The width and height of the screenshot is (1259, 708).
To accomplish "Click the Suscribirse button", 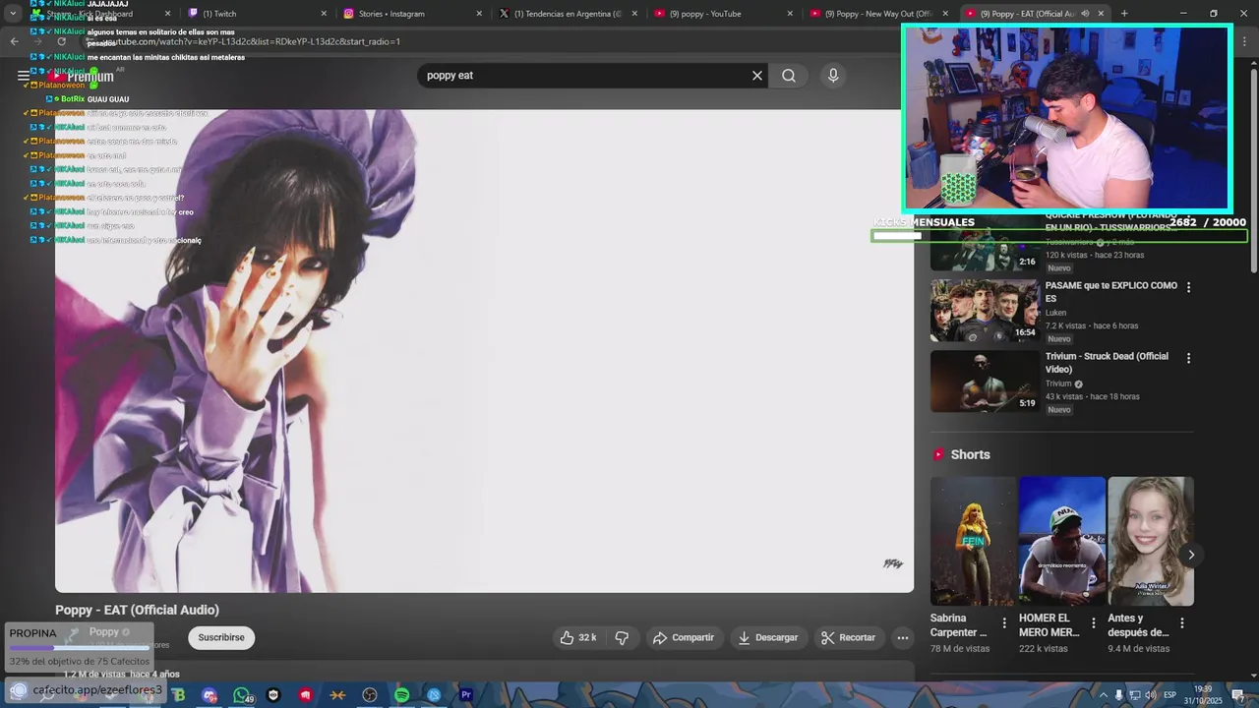I will (x=221, y=637).
